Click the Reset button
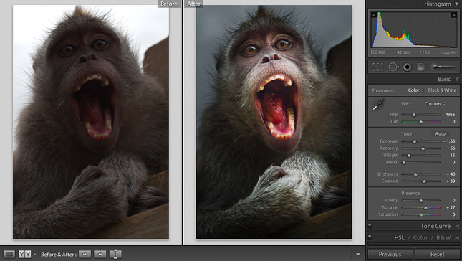 (x=437, y=255)
